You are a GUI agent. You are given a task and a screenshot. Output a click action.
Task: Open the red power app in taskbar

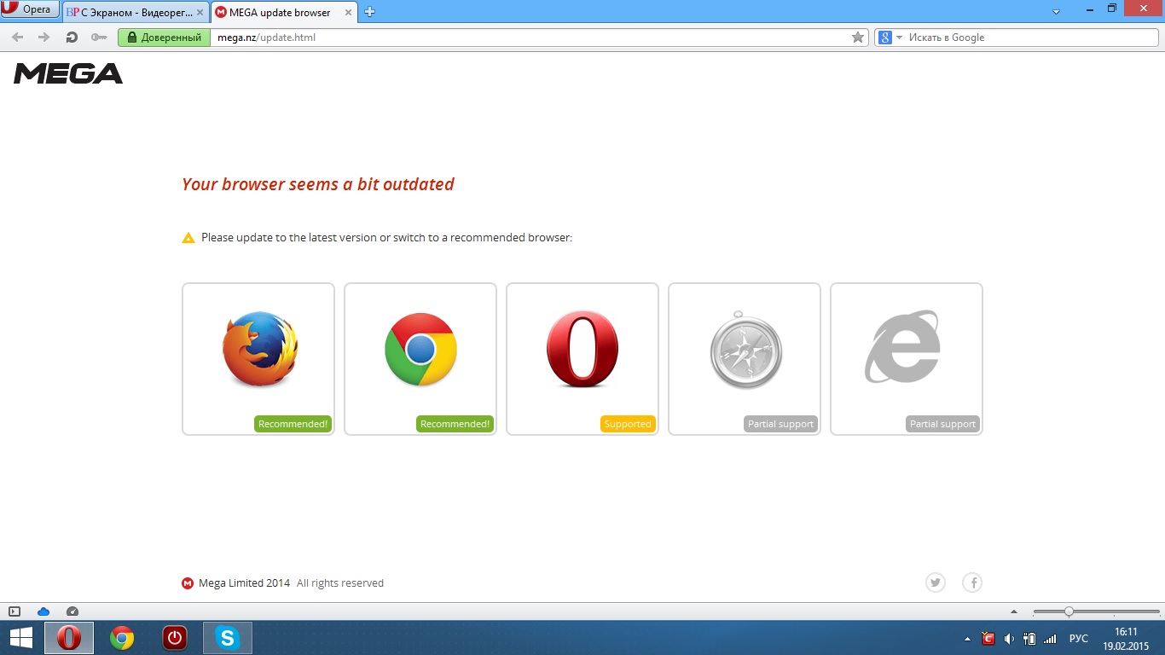tap(175, 638)
